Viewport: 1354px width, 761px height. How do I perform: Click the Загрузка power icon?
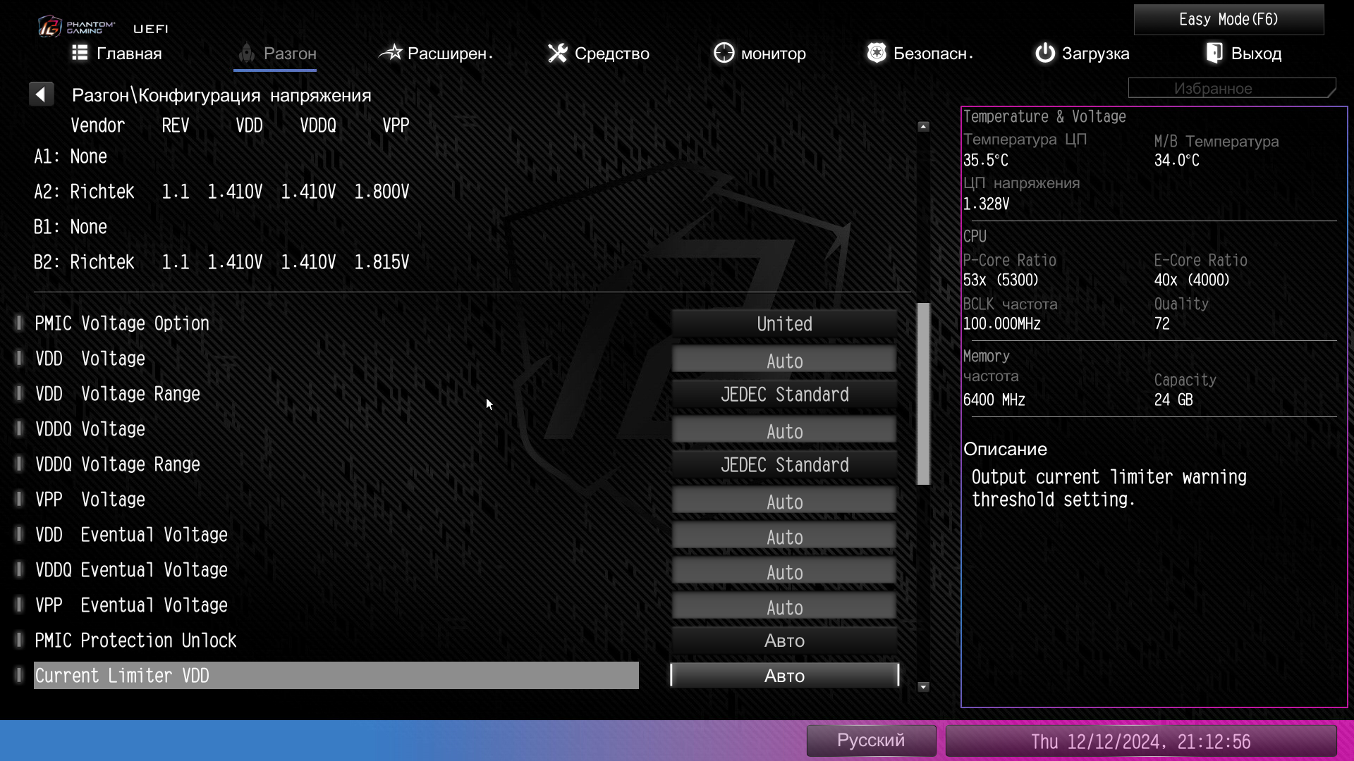coord(1044,53)
